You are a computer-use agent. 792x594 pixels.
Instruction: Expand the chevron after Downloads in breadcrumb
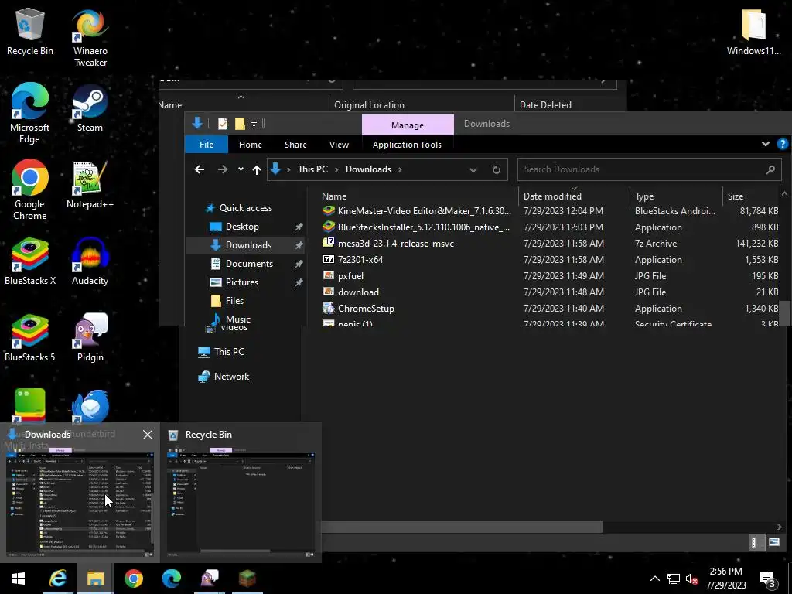click(400, 169)
